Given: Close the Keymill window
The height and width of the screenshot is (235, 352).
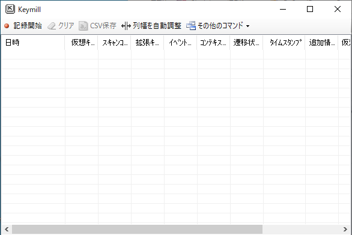Looking at the screenshot, I should pyautogui.click(x=338, y=9).
